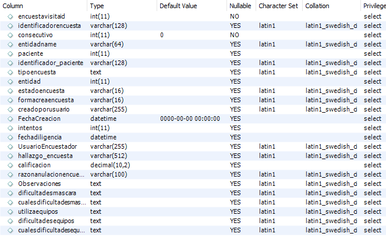The image size is (386, 237).
Task: Select the entidadname row
Action: (193, 45)
